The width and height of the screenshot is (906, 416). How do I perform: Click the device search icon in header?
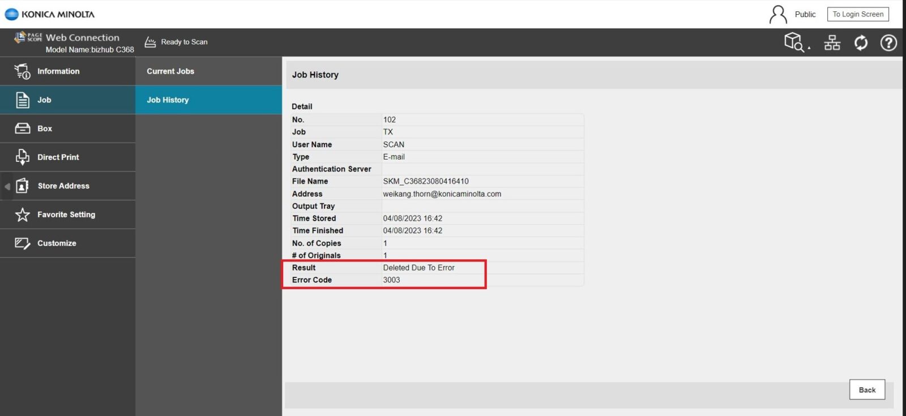[795, 42]
